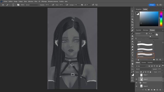Open the options bar Opacité dropdown arrow
The width and height of the screenshot is (164, 92).
50,5
